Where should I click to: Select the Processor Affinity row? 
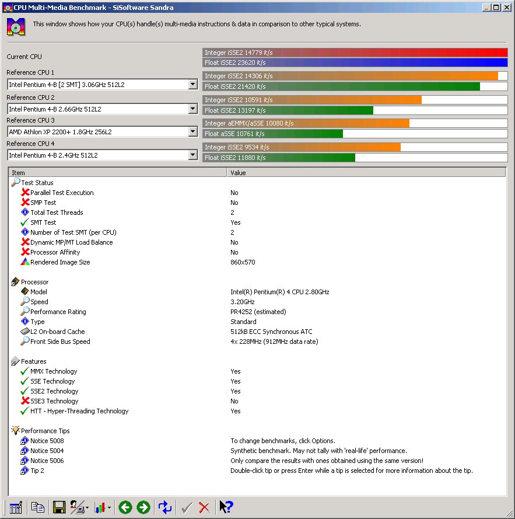(257, 252)
